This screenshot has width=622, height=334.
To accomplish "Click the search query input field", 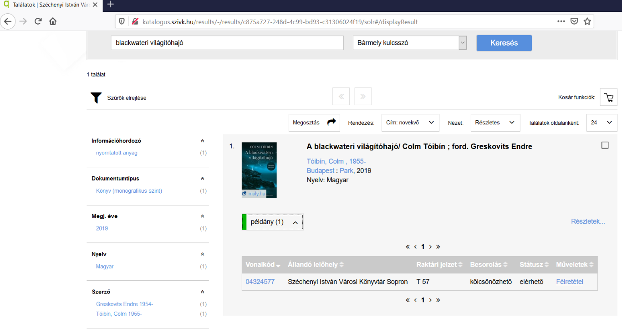I will point(227,43).
